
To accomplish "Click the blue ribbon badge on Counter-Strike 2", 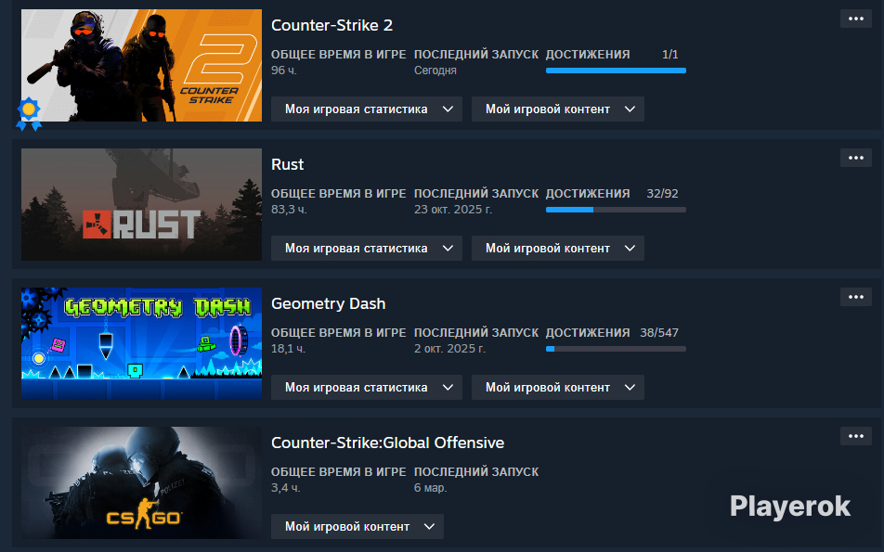I will (29, 113).
